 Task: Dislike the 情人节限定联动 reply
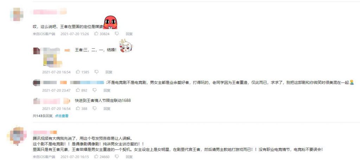(95, 108)
